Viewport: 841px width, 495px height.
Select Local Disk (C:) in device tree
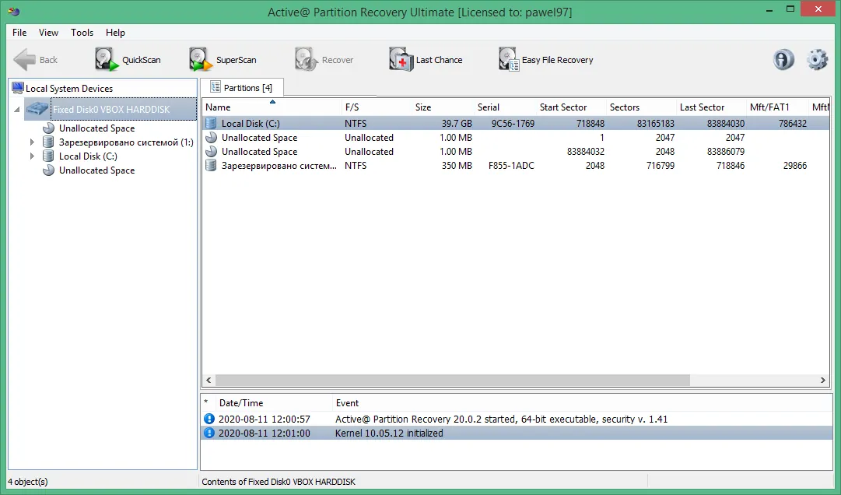coord(88,156)
